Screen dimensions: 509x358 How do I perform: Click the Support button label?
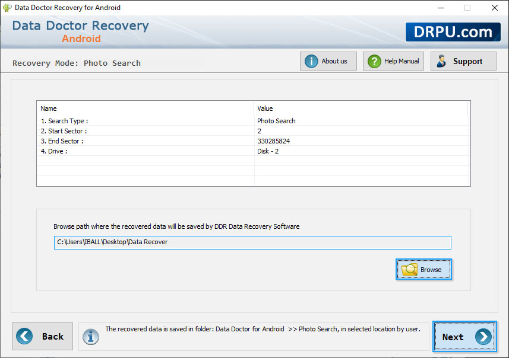(x=467, y=61)
